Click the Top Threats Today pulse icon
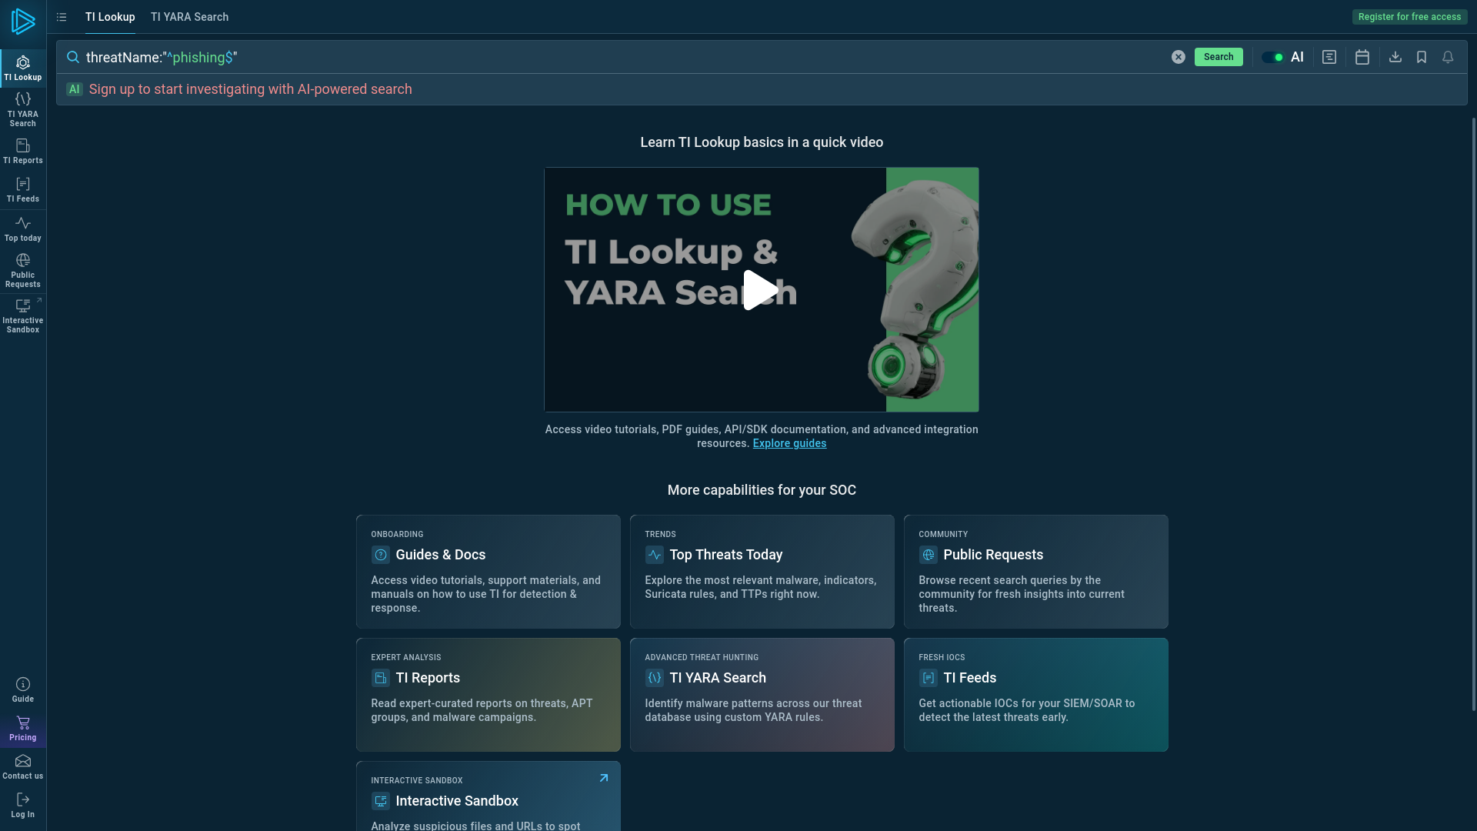The height and width of the screenshot is (831, 1477). click(x=654, y=555)
